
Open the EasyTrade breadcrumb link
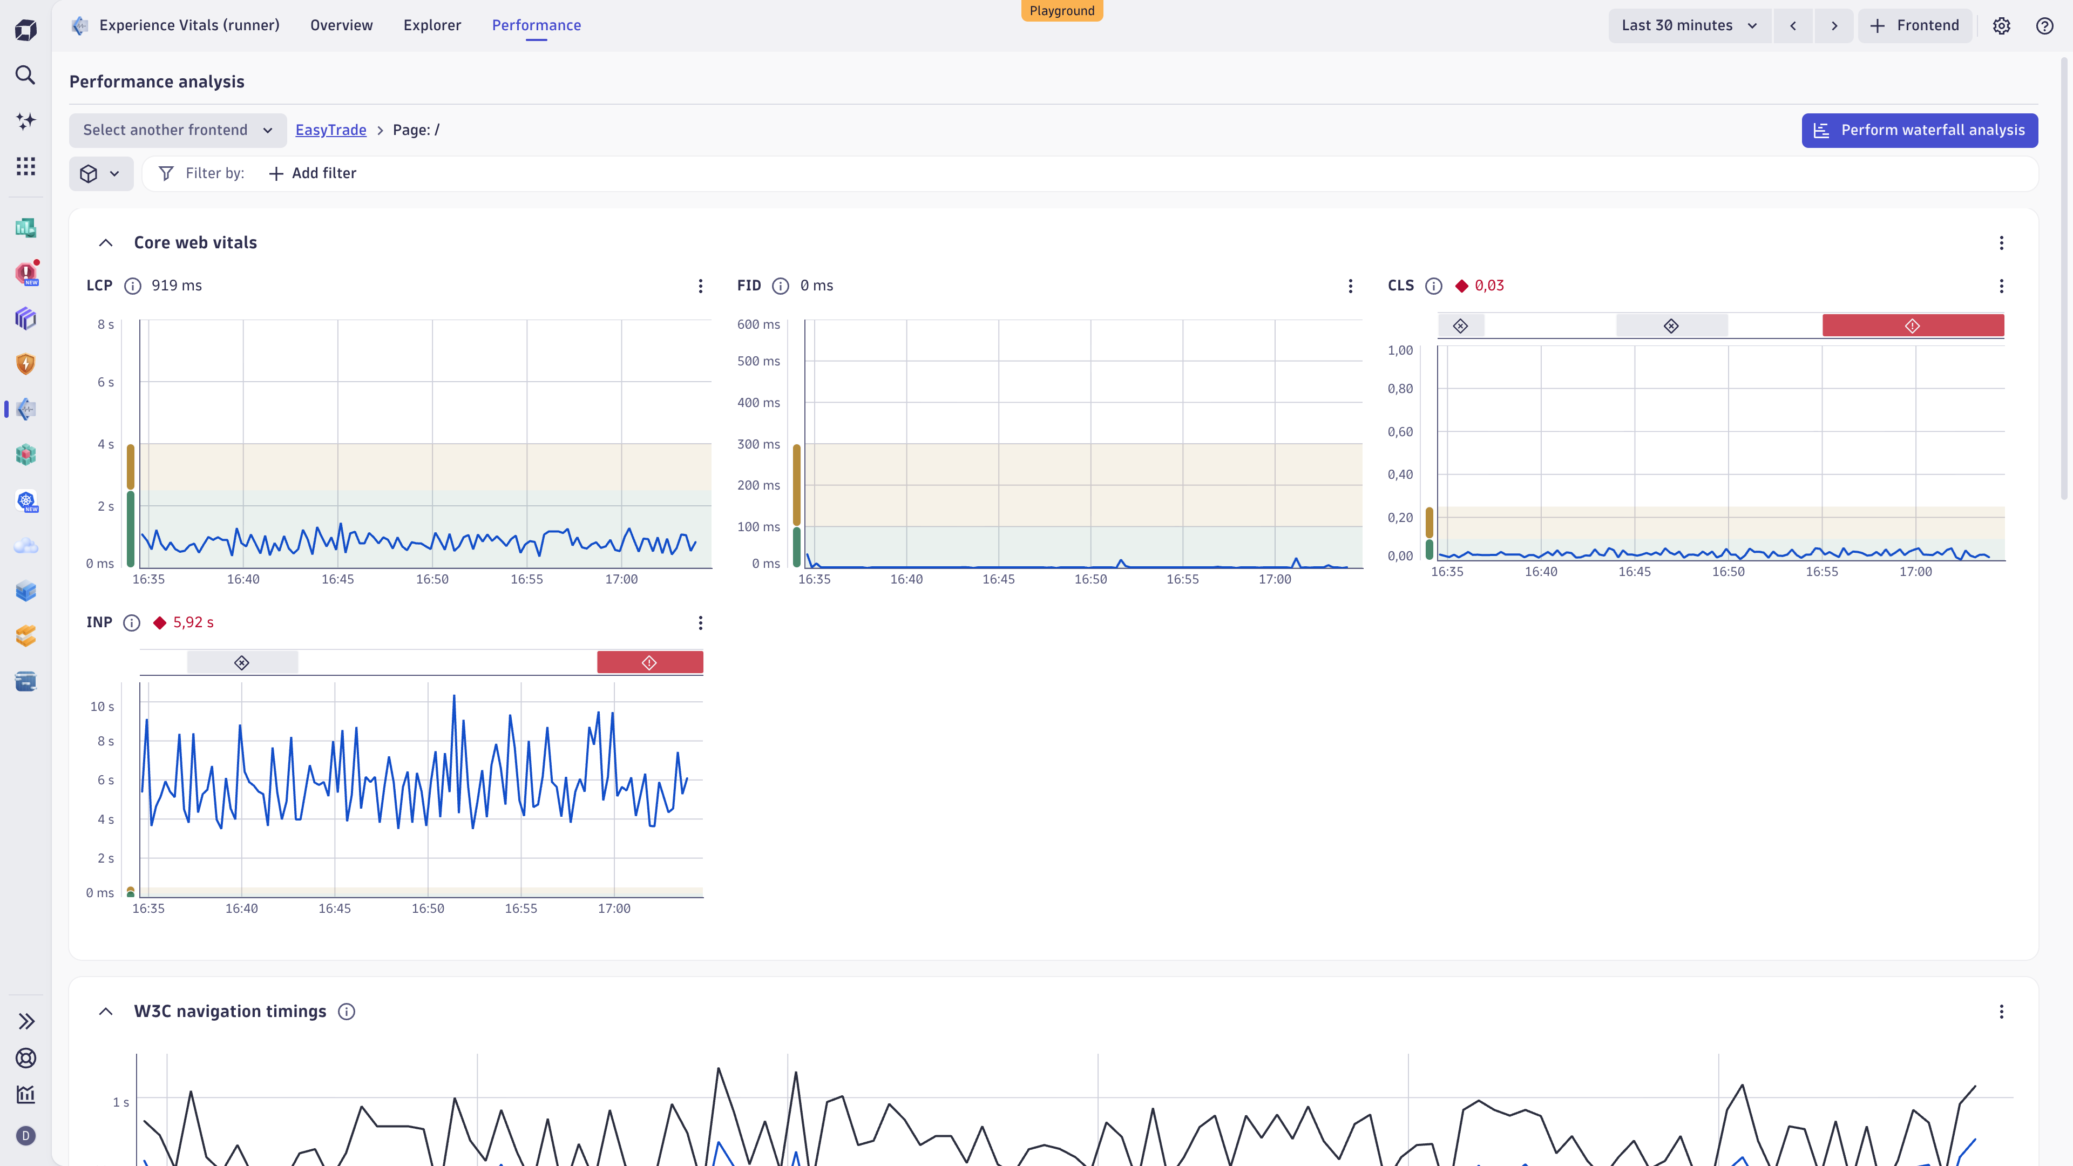(331, 130)
